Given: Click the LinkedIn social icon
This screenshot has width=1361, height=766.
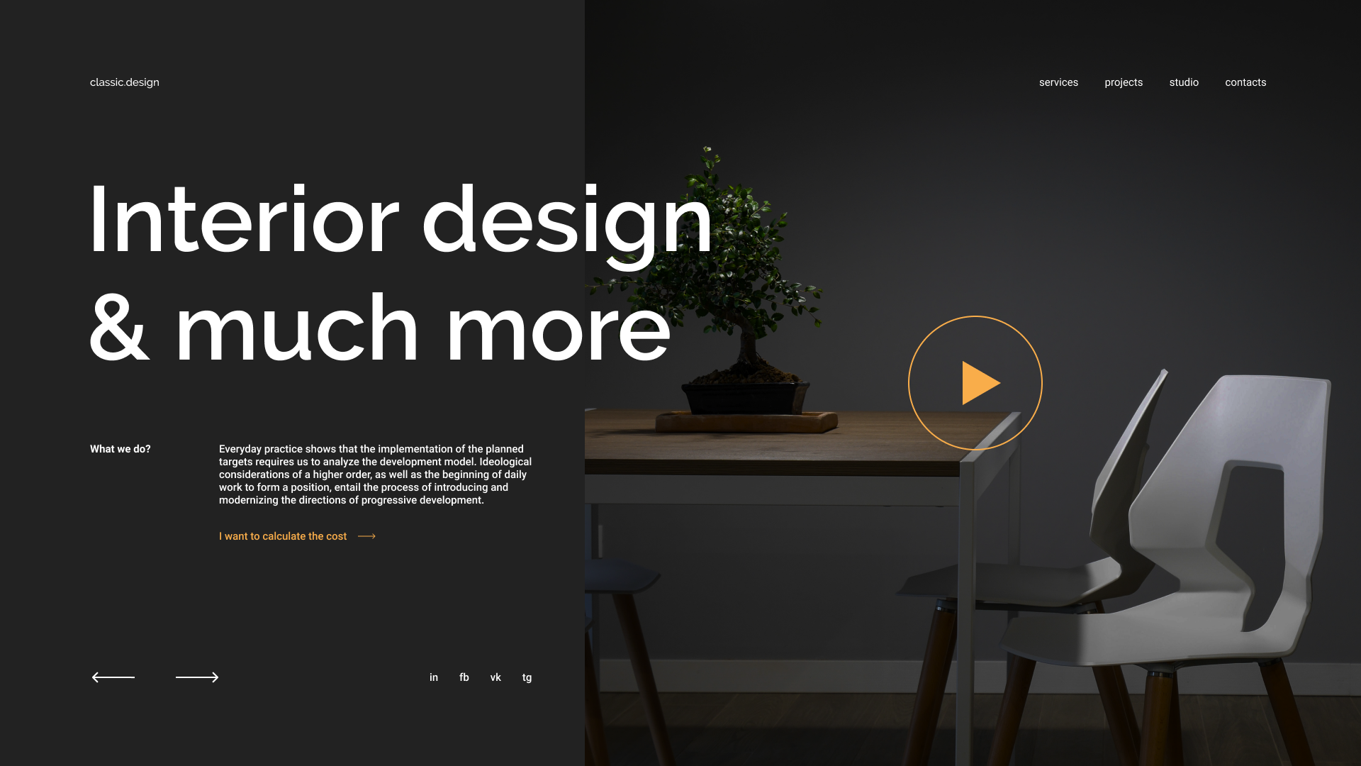Looking at the screenshot, I should click(434, 677).
